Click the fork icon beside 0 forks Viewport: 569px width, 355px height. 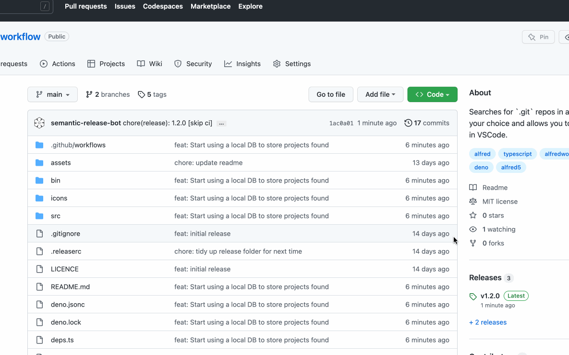click(x=473, y=243)
